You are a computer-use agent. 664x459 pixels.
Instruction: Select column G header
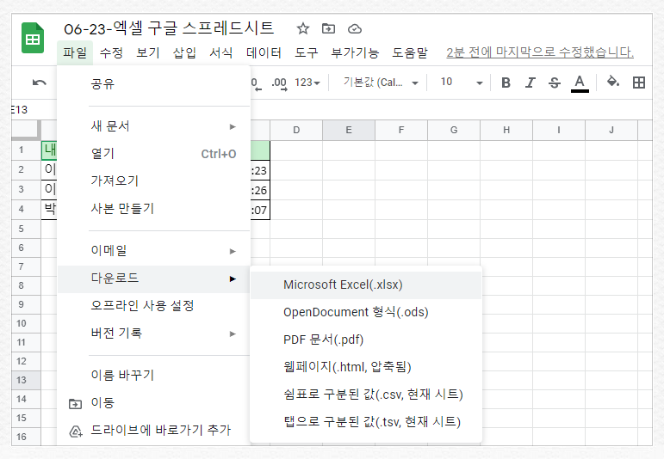point(454,130)
